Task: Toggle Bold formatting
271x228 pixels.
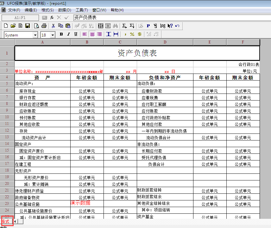Action: [61, 34]
